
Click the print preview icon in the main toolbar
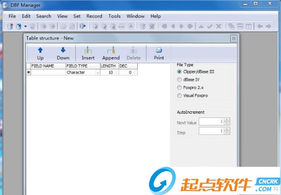tap(72, 26)
